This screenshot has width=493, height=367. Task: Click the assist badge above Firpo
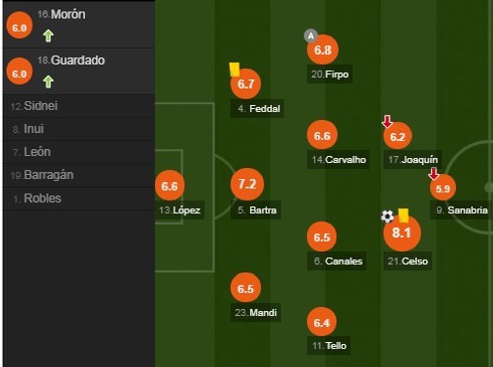coord(311,36)
